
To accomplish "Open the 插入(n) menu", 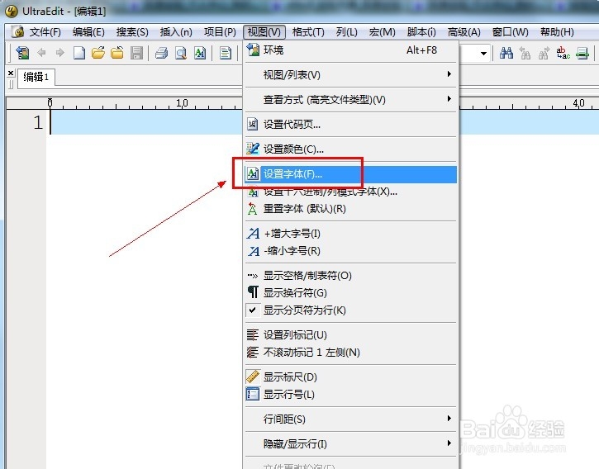I will tap(176, 32).
